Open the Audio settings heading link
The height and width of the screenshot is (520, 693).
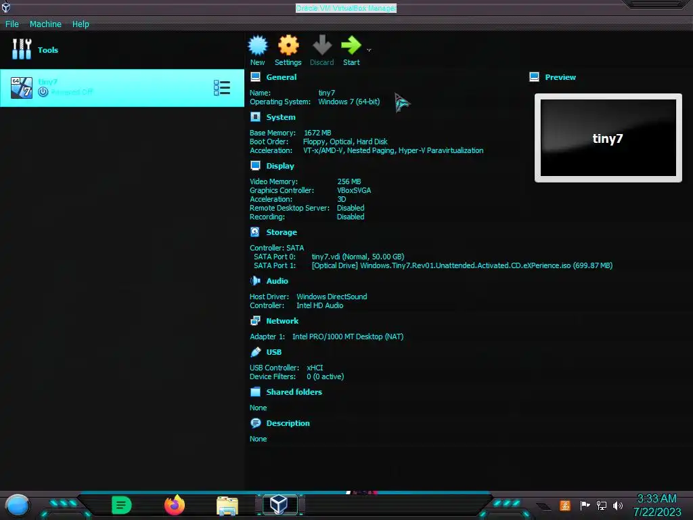tap(277, 281)
